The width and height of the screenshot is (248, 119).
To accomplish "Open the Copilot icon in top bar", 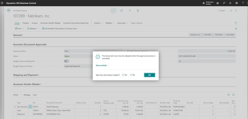I will [218, 3].
